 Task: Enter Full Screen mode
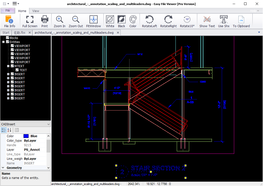pos(30,21)
